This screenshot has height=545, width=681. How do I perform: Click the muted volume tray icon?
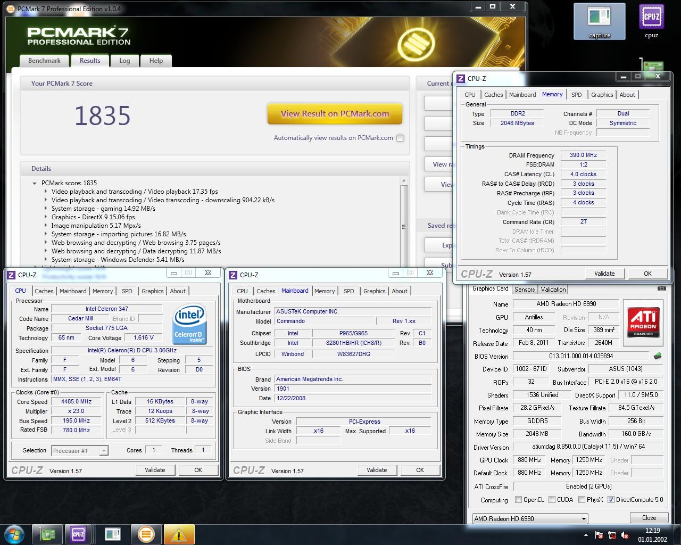(x=625, y=535)
